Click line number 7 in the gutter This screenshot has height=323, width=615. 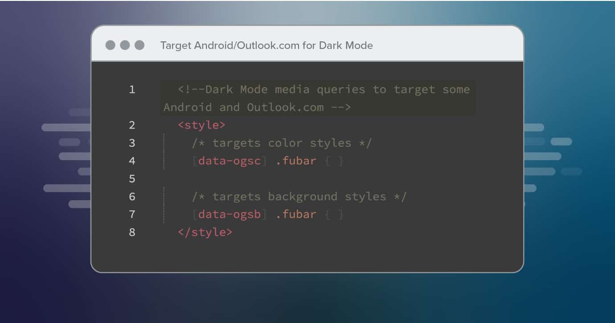coord(132,214)
